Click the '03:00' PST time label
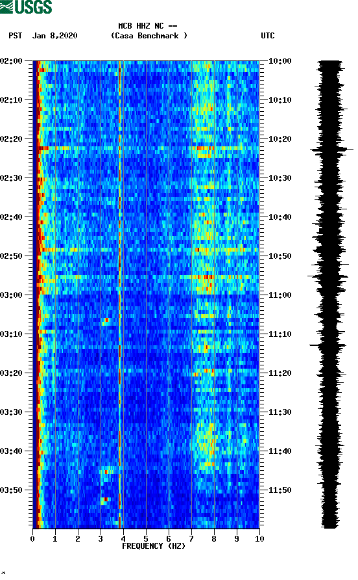 12,295
